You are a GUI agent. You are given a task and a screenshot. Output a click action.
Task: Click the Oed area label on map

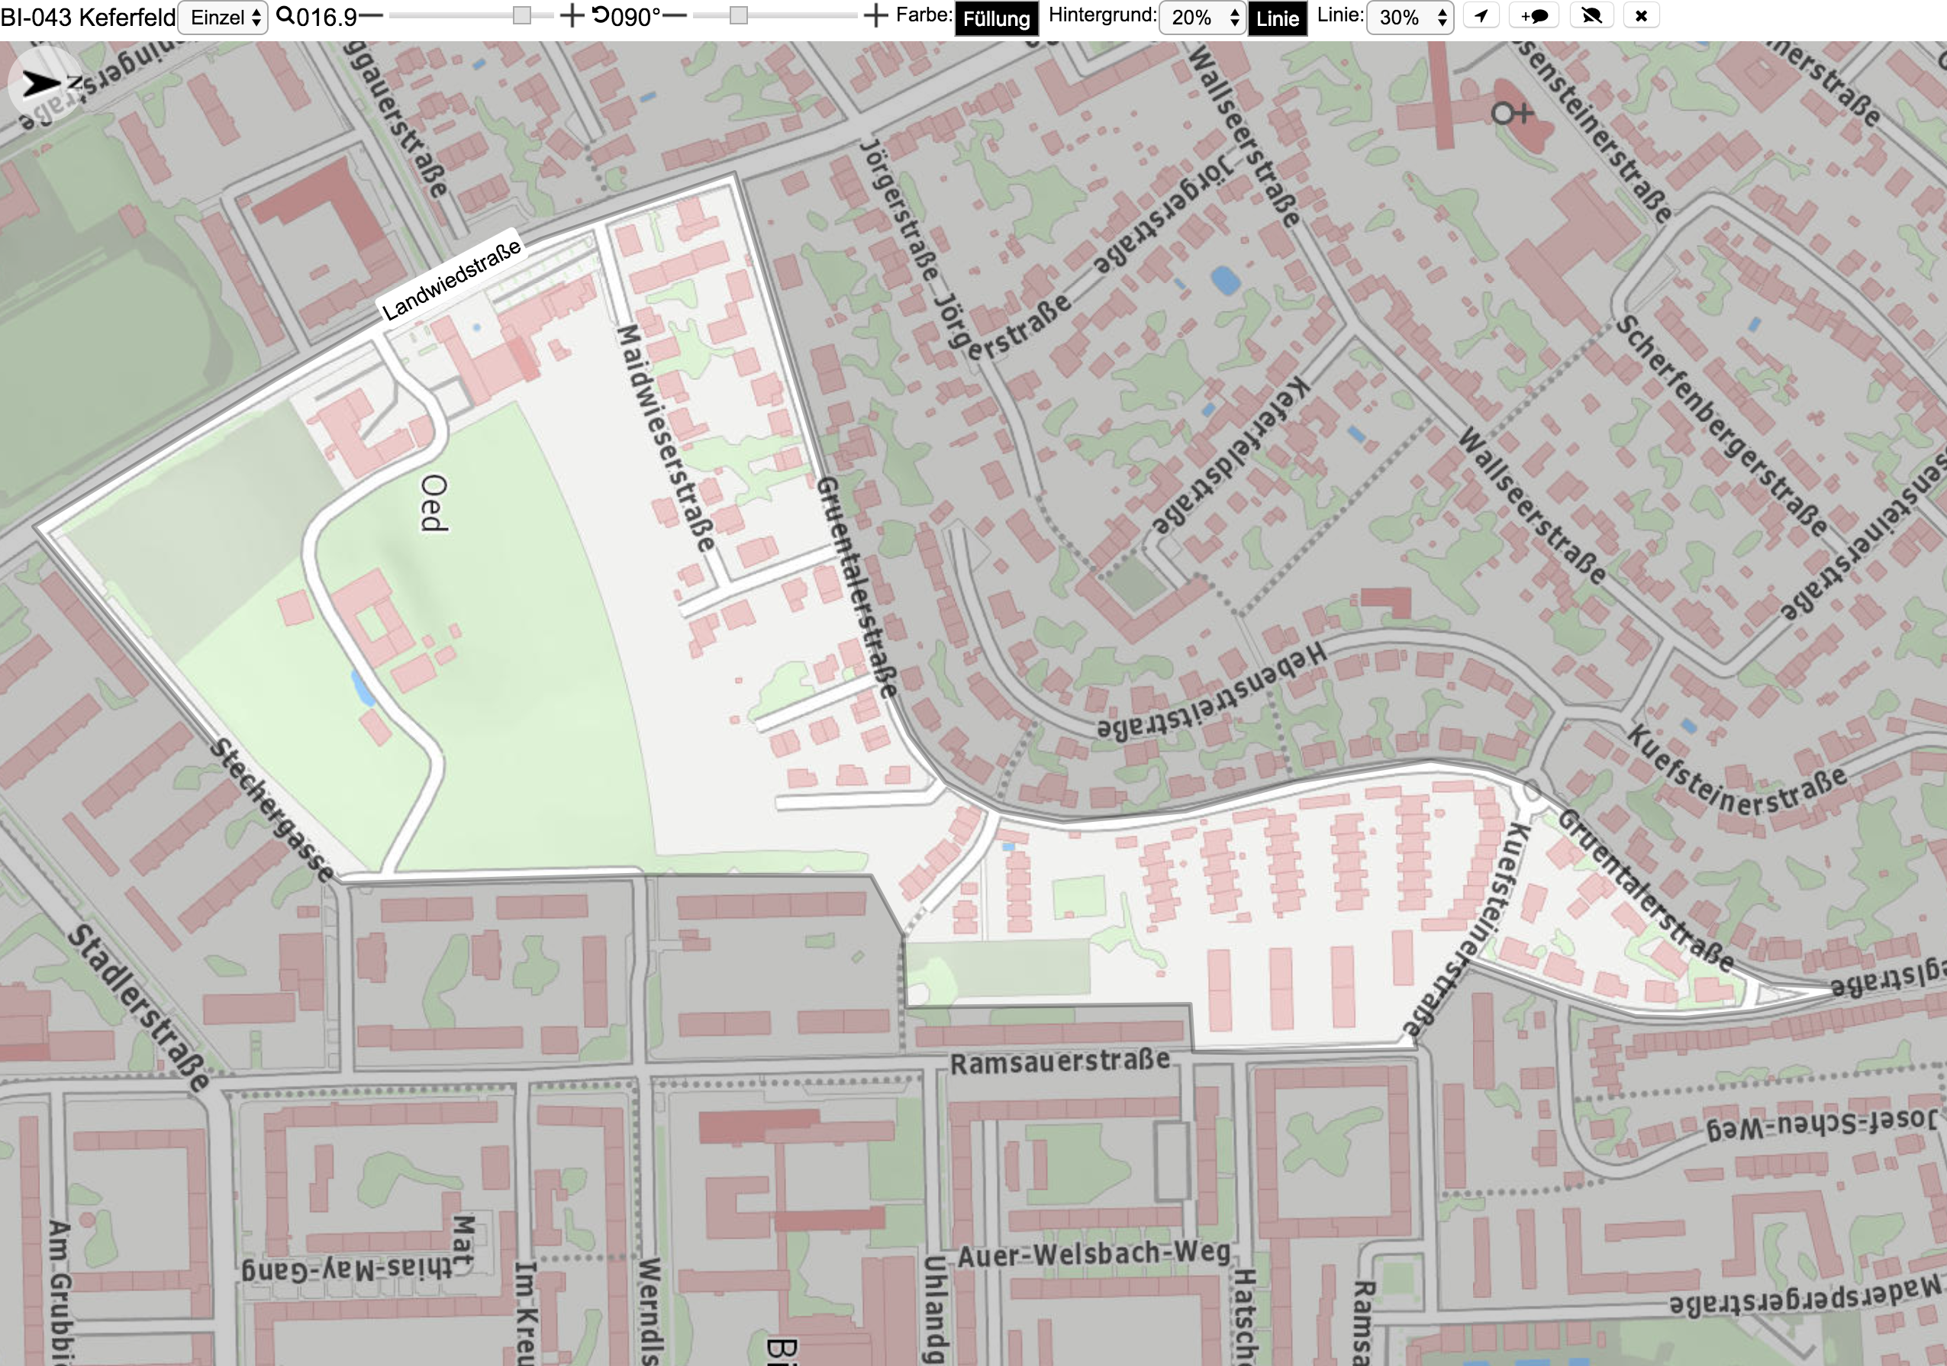(434, 503)
